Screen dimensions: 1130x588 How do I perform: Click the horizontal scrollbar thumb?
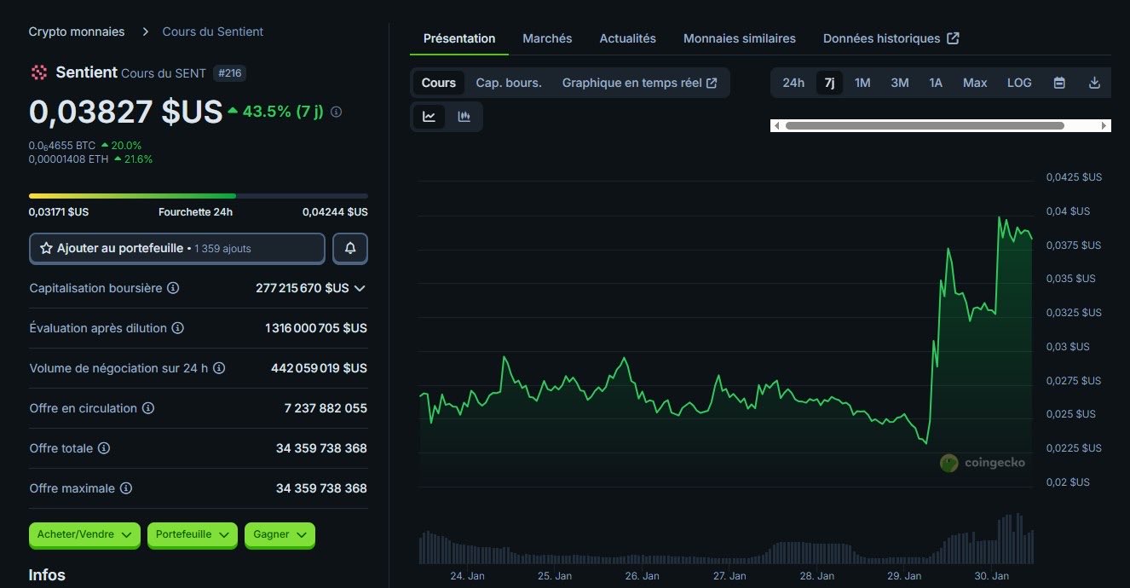(925, 125)
